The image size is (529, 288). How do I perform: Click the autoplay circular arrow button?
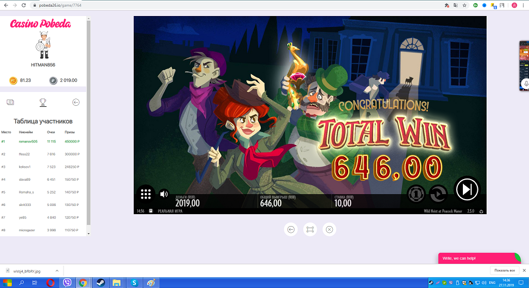(x=438, y=194)
